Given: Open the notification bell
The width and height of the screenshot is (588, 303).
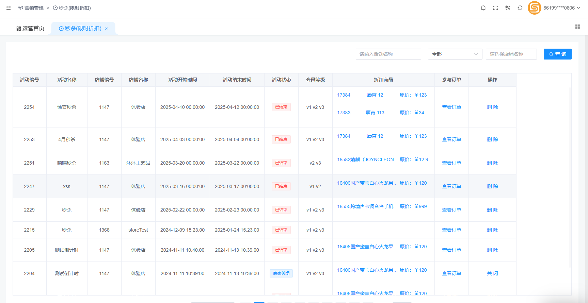Looking at the screenshot, I should tap(483, 8).
